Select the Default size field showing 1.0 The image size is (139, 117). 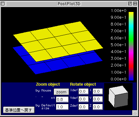[x=62, y=107]
